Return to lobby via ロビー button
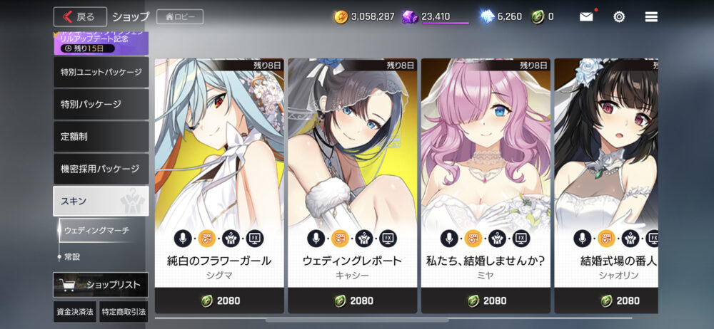Screen dimensions: 714x329 180,17
